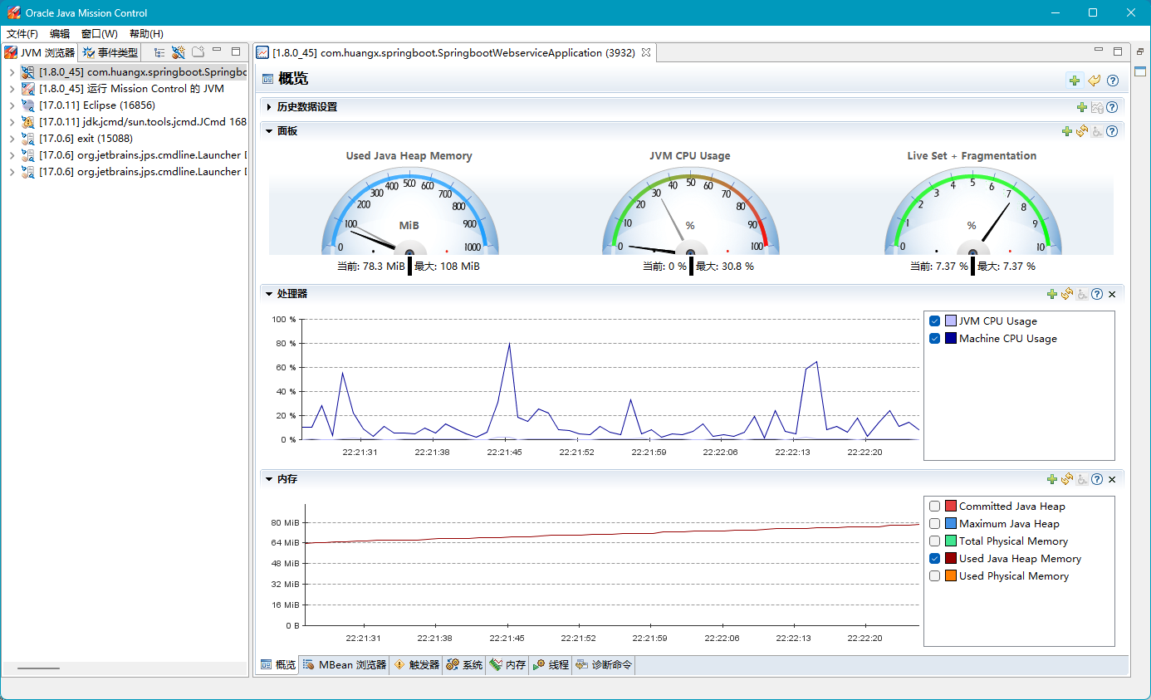Open help for 历史数据设置 section
The image size is (1151, 700).
point(1112,107)
